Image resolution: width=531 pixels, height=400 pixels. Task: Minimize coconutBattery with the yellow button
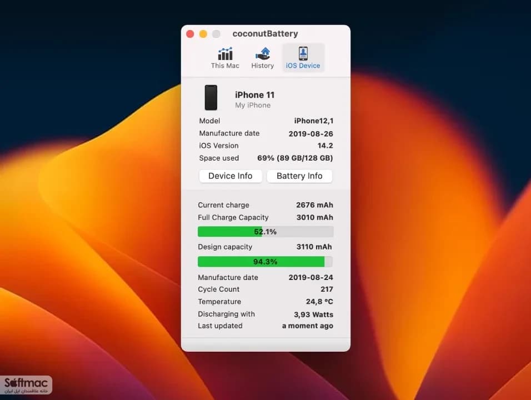203,34
